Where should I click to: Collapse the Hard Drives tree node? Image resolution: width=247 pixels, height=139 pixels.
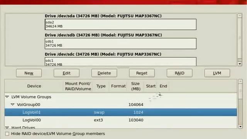tap(7, 127)
